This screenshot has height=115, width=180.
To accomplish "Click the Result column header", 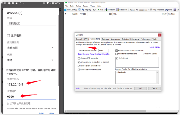I will point(75,14).
